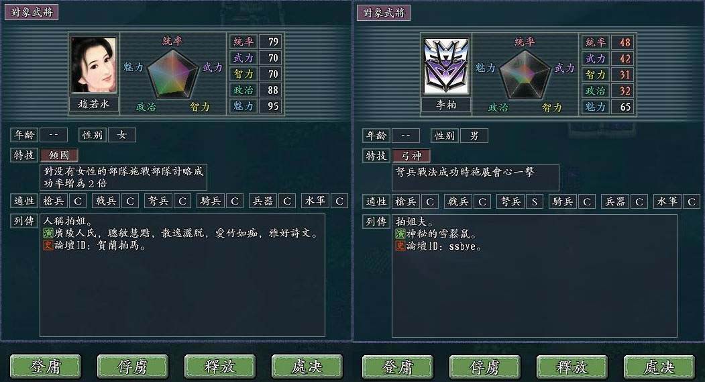The width and height of the screenshot is (705, 382).
Task: Click the green 演 badge in 趙若水's biography
Action: tap(48, 233)
